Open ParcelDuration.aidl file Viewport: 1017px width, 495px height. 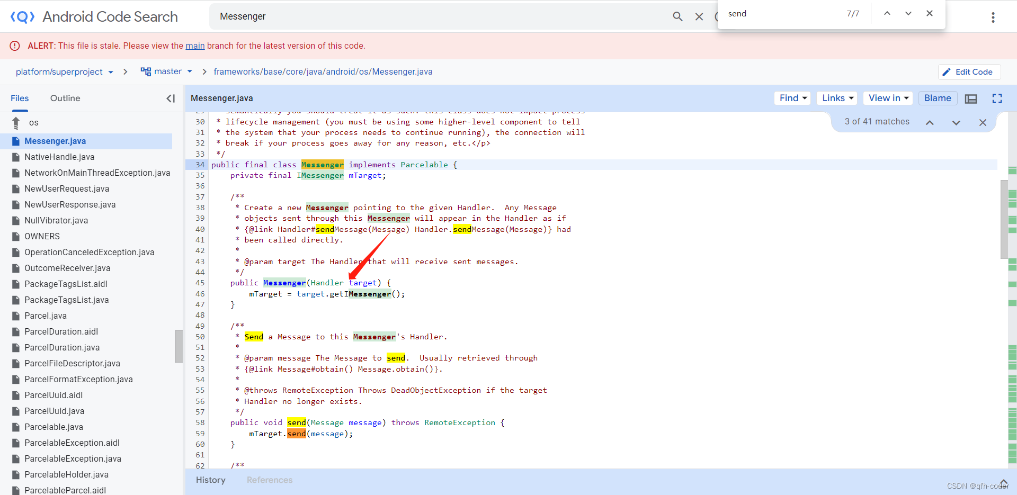tap(61, 332)
